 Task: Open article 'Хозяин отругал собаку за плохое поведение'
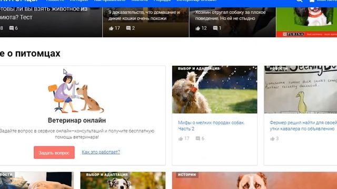231,15
